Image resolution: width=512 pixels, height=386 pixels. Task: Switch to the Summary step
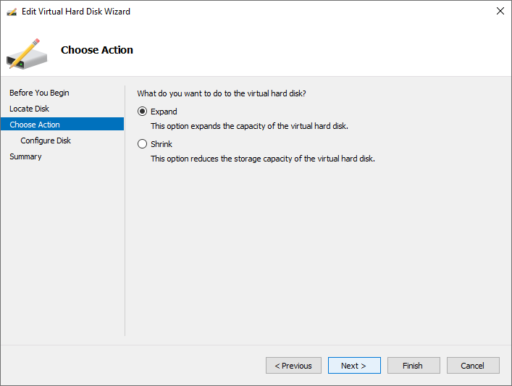(x=25, y=156)
